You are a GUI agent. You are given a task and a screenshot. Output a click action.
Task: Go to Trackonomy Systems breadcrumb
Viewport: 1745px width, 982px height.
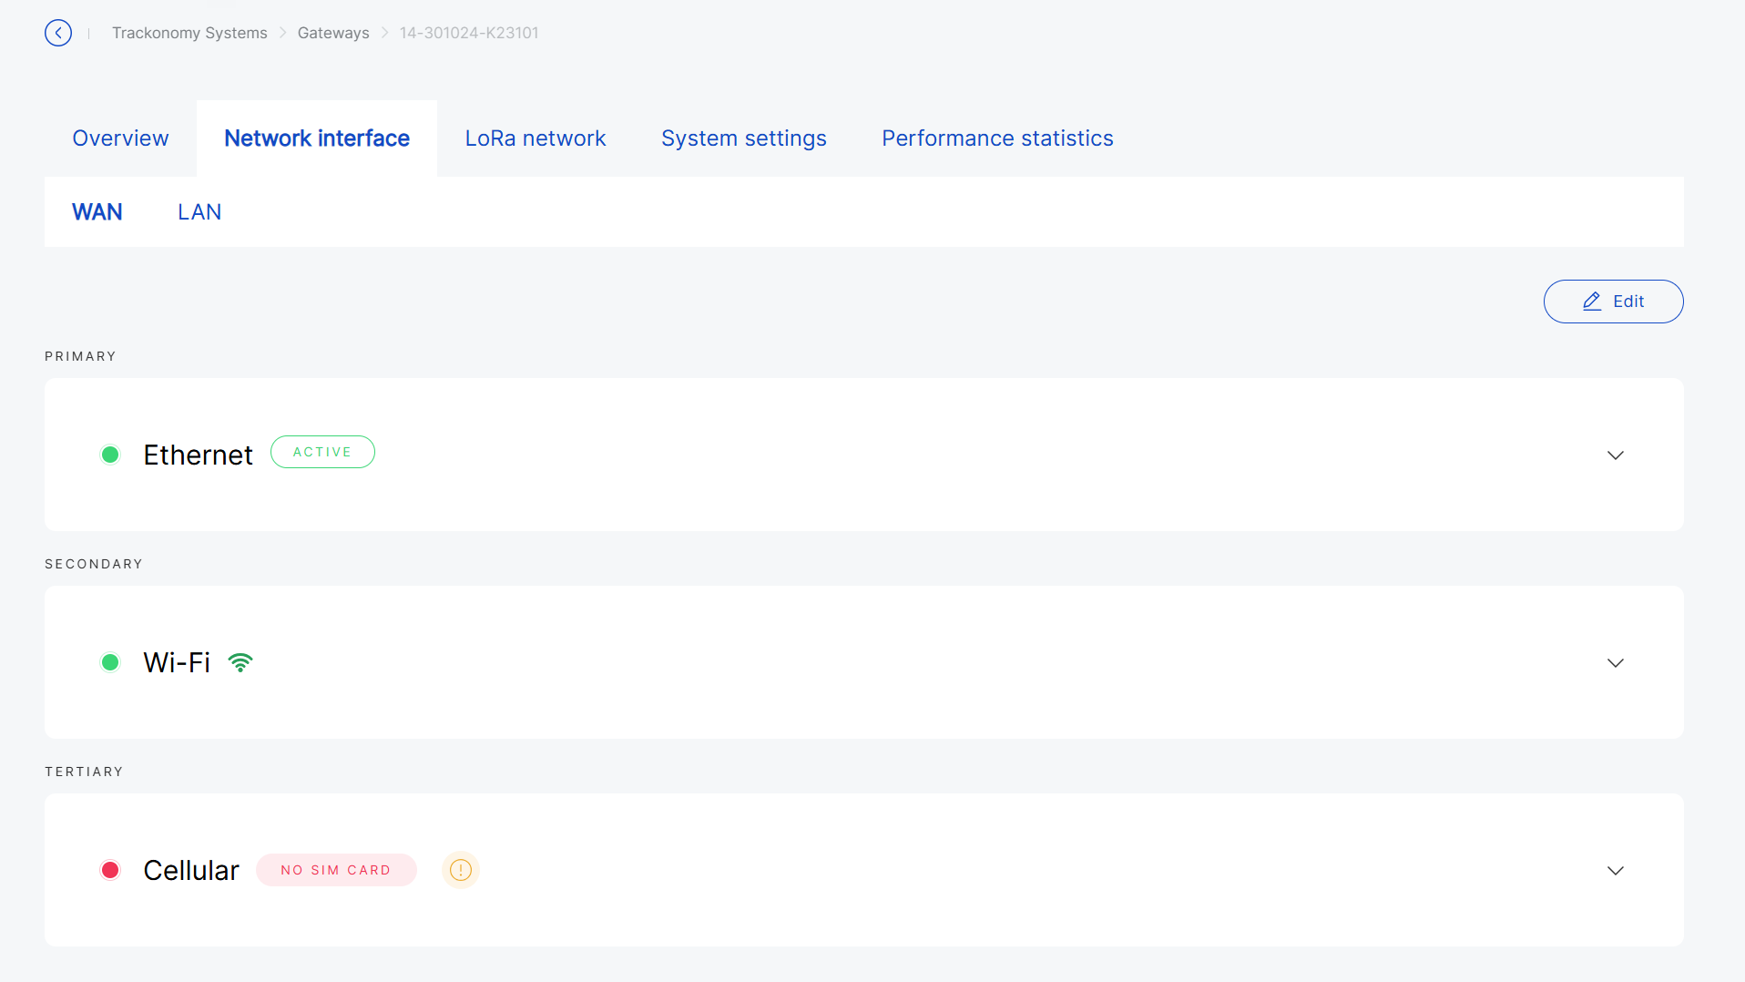(189, 33)
